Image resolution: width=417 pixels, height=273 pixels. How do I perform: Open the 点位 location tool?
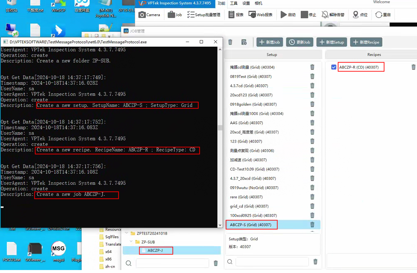(x=360, y=15)
